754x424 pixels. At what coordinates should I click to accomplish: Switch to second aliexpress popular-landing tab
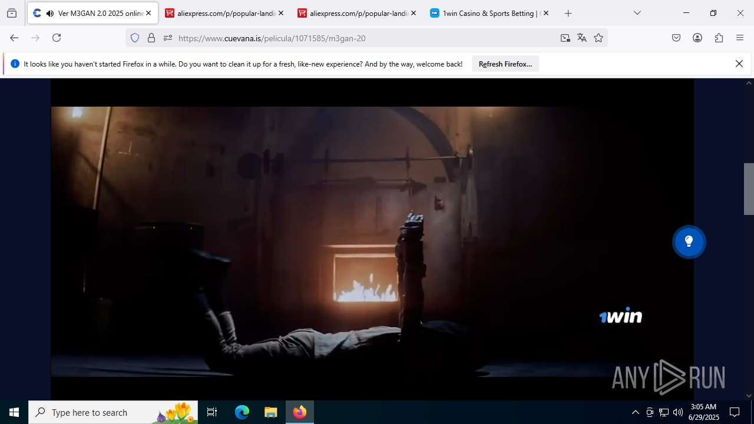(x=358, y=13)
